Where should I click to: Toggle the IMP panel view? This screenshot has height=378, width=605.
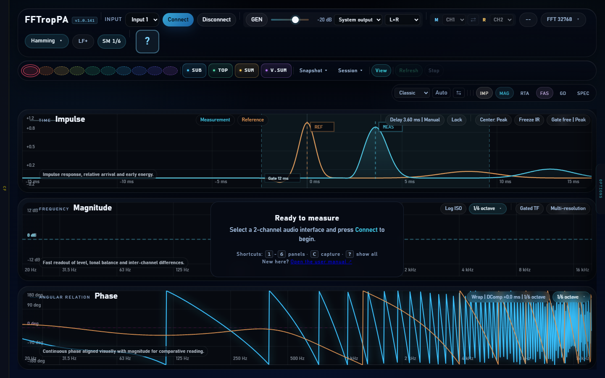484,93
